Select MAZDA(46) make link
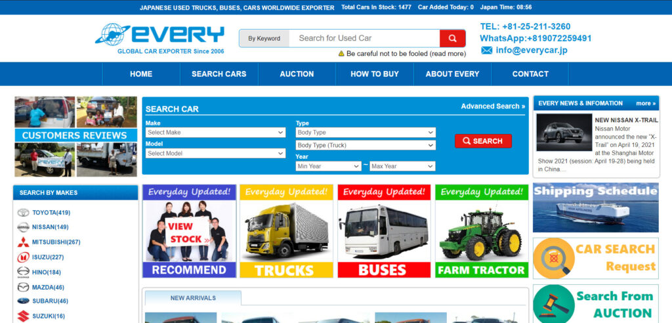 (x=48, y=288)
